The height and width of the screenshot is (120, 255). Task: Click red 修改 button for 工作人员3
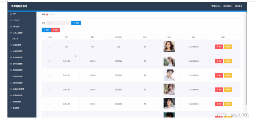pyautogui.click(x=219, y=75)
